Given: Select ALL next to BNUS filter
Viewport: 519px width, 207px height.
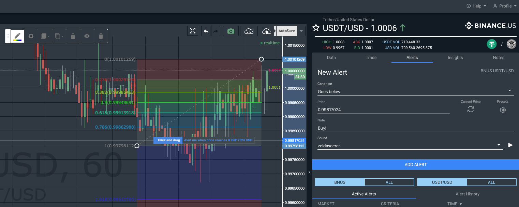Looking at the screenshot, I should pos(389,182).
